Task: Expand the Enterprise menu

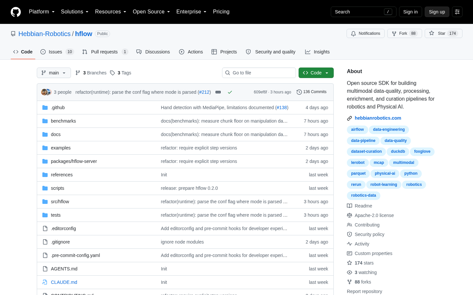Action: pyautogui.click(x=191, y=12)
